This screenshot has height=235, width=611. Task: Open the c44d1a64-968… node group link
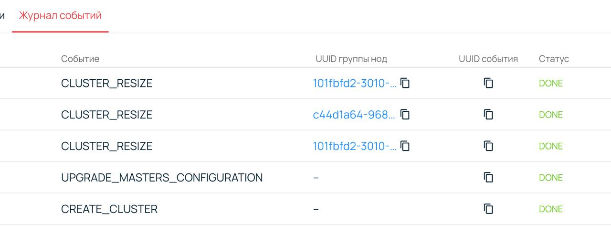tap(354, 115)
